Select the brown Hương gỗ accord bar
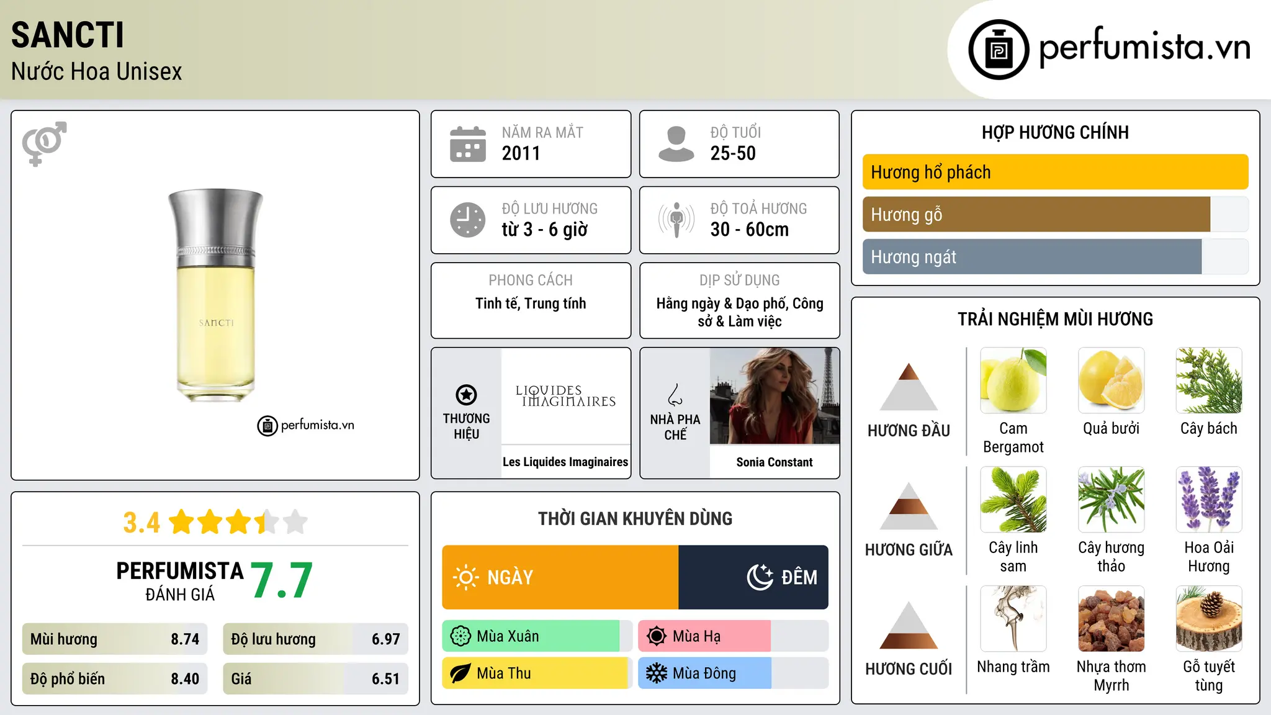The width and height of the screenshot is (1271, 715). [x=1036, y=214]
